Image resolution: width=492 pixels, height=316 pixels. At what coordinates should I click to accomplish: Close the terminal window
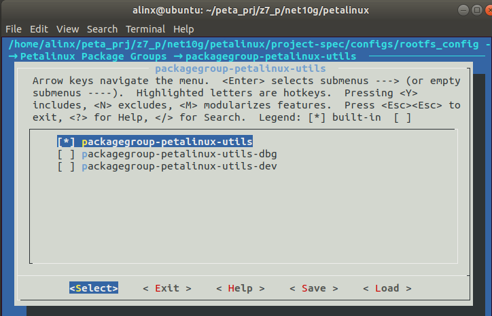point(489,10)
